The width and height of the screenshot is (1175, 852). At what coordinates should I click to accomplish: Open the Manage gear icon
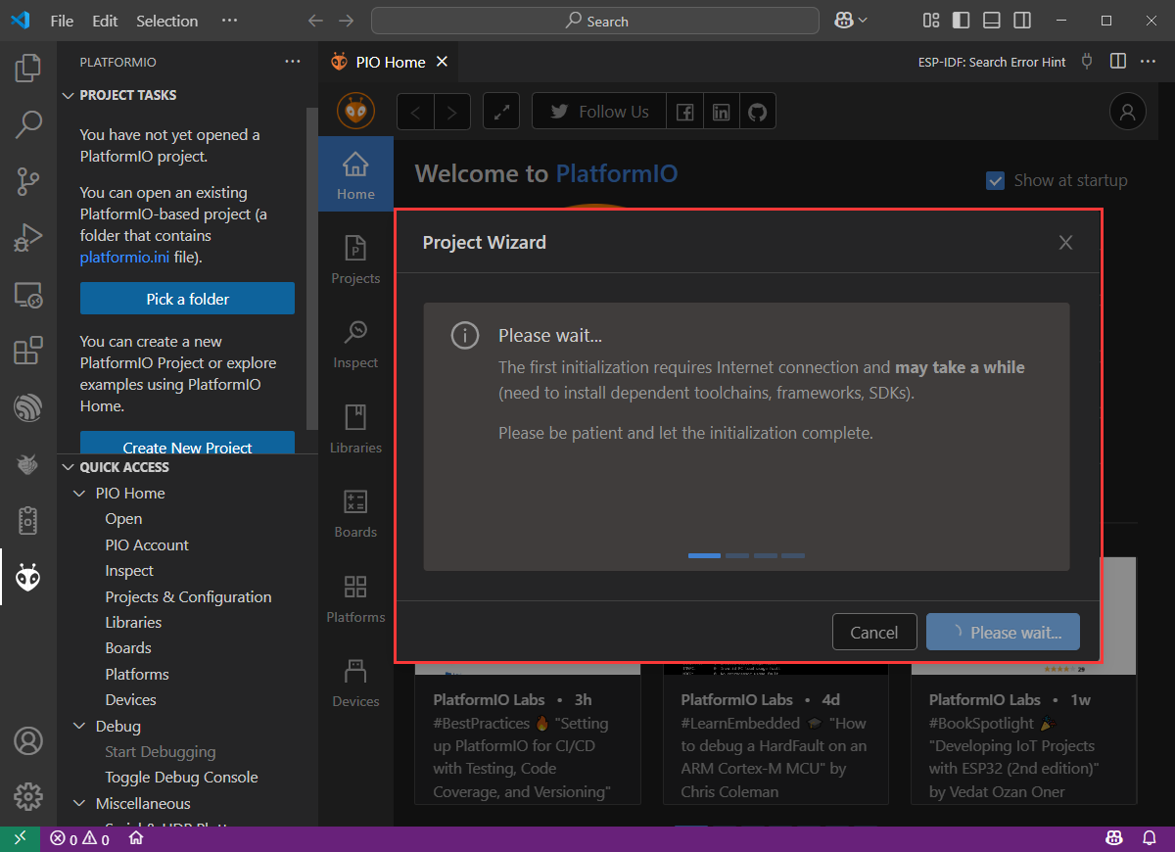28,795
